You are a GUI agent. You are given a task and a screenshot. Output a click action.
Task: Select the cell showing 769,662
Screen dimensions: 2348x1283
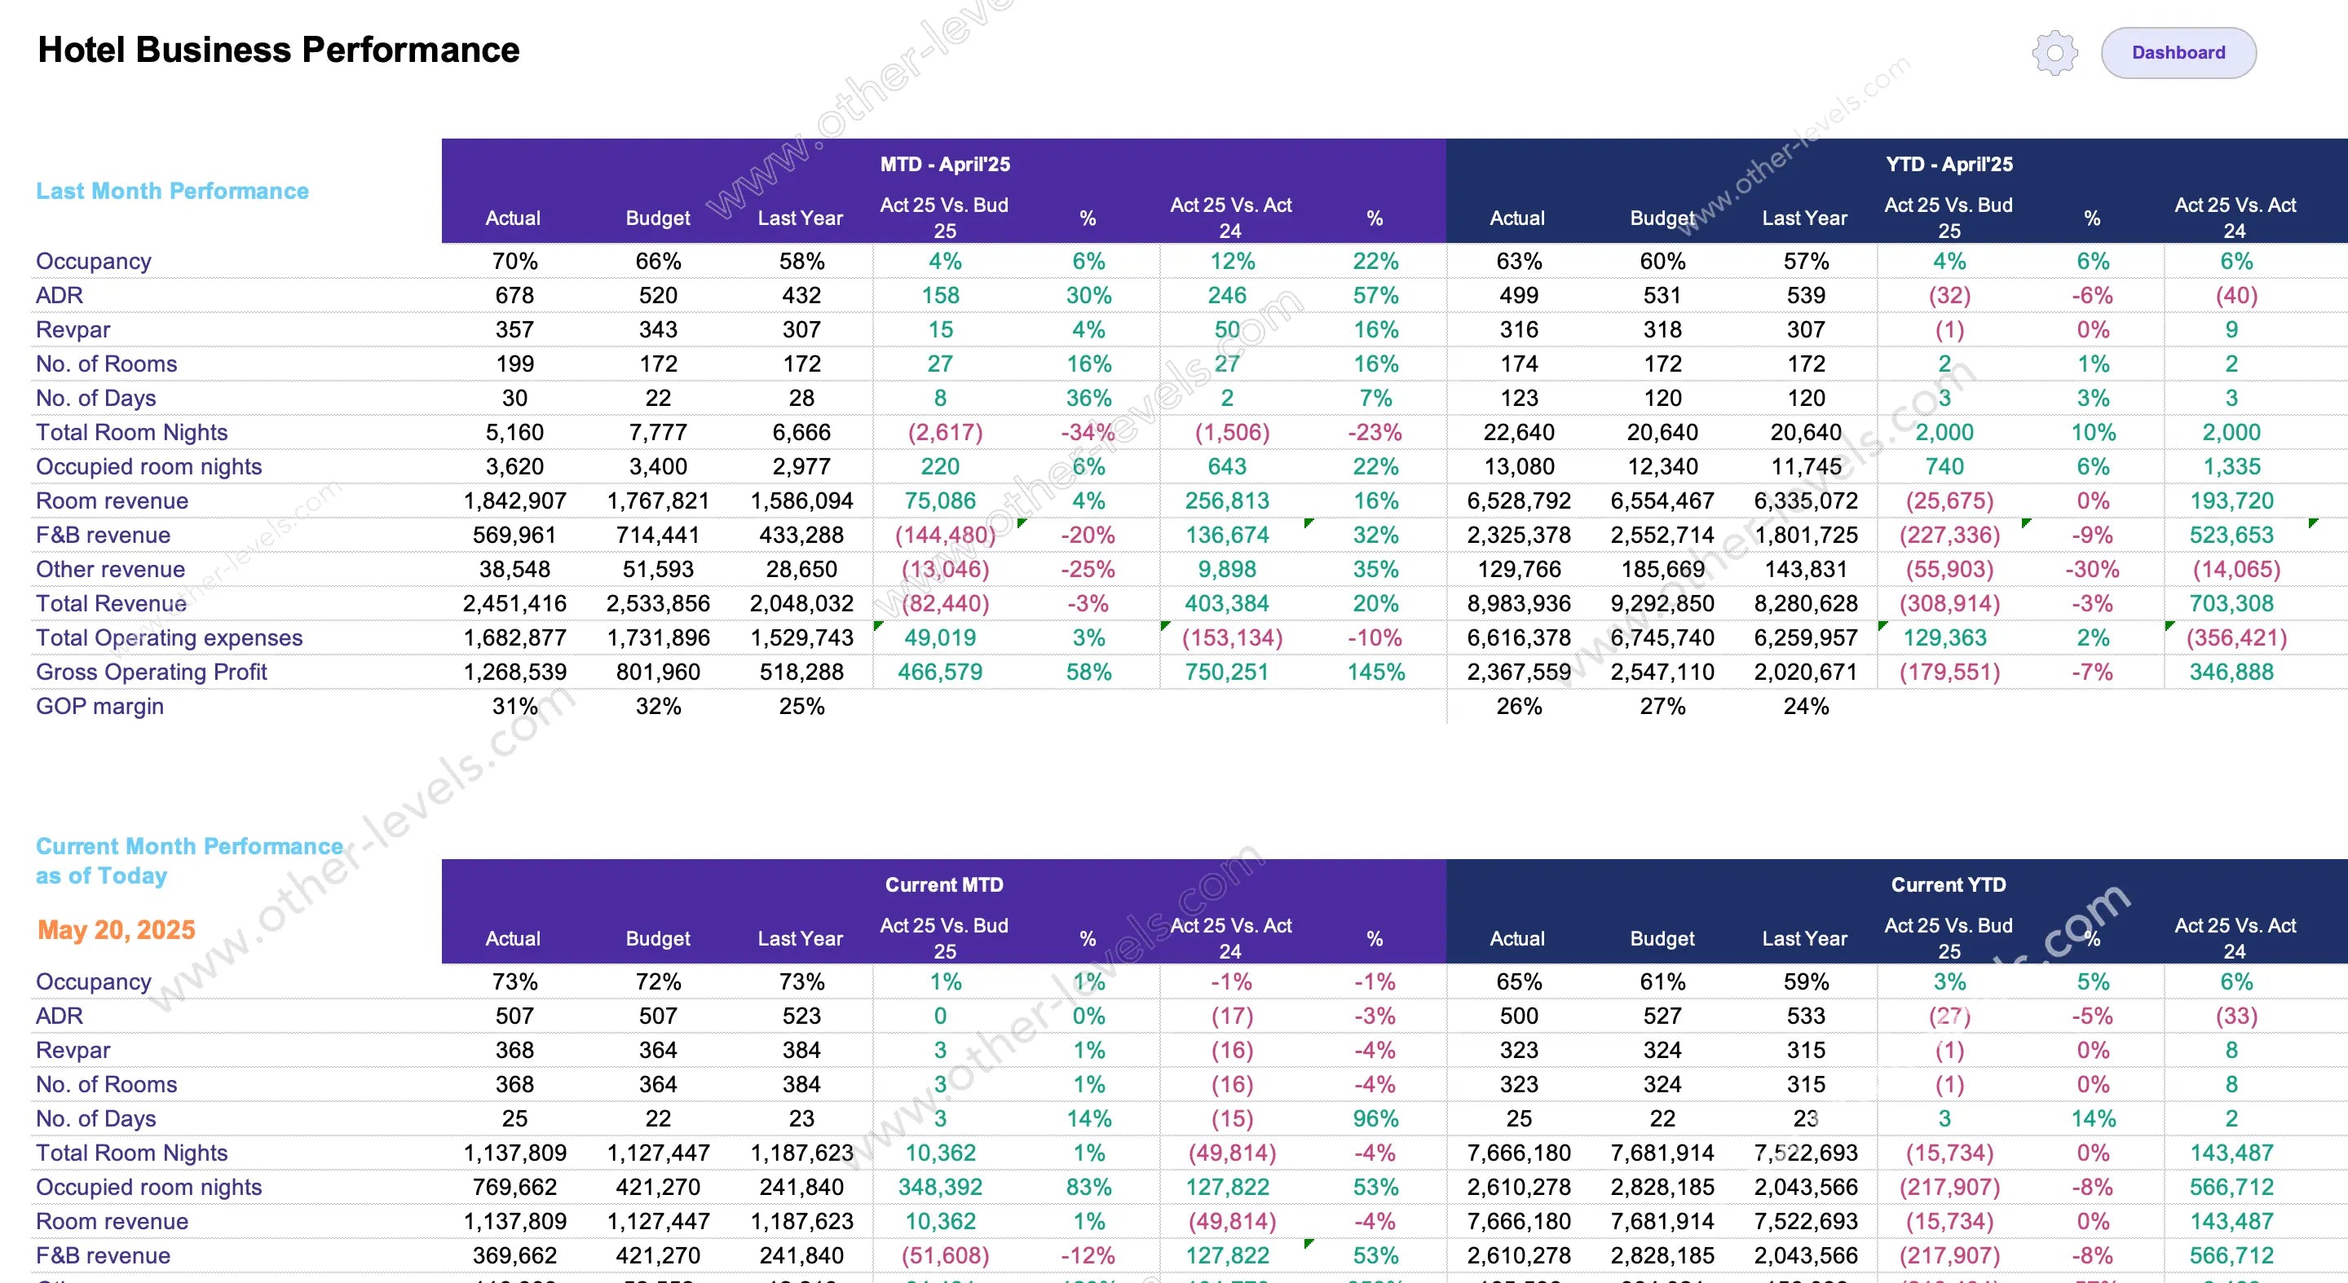pos(515,1188)
